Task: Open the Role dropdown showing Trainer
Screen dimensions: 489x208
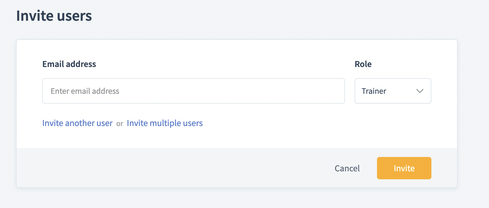Action: point(393,91)
